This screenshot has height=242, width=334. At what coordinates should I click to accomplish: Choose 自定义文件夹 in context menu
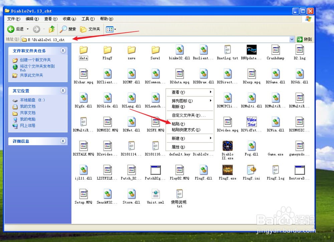(190, 115)
